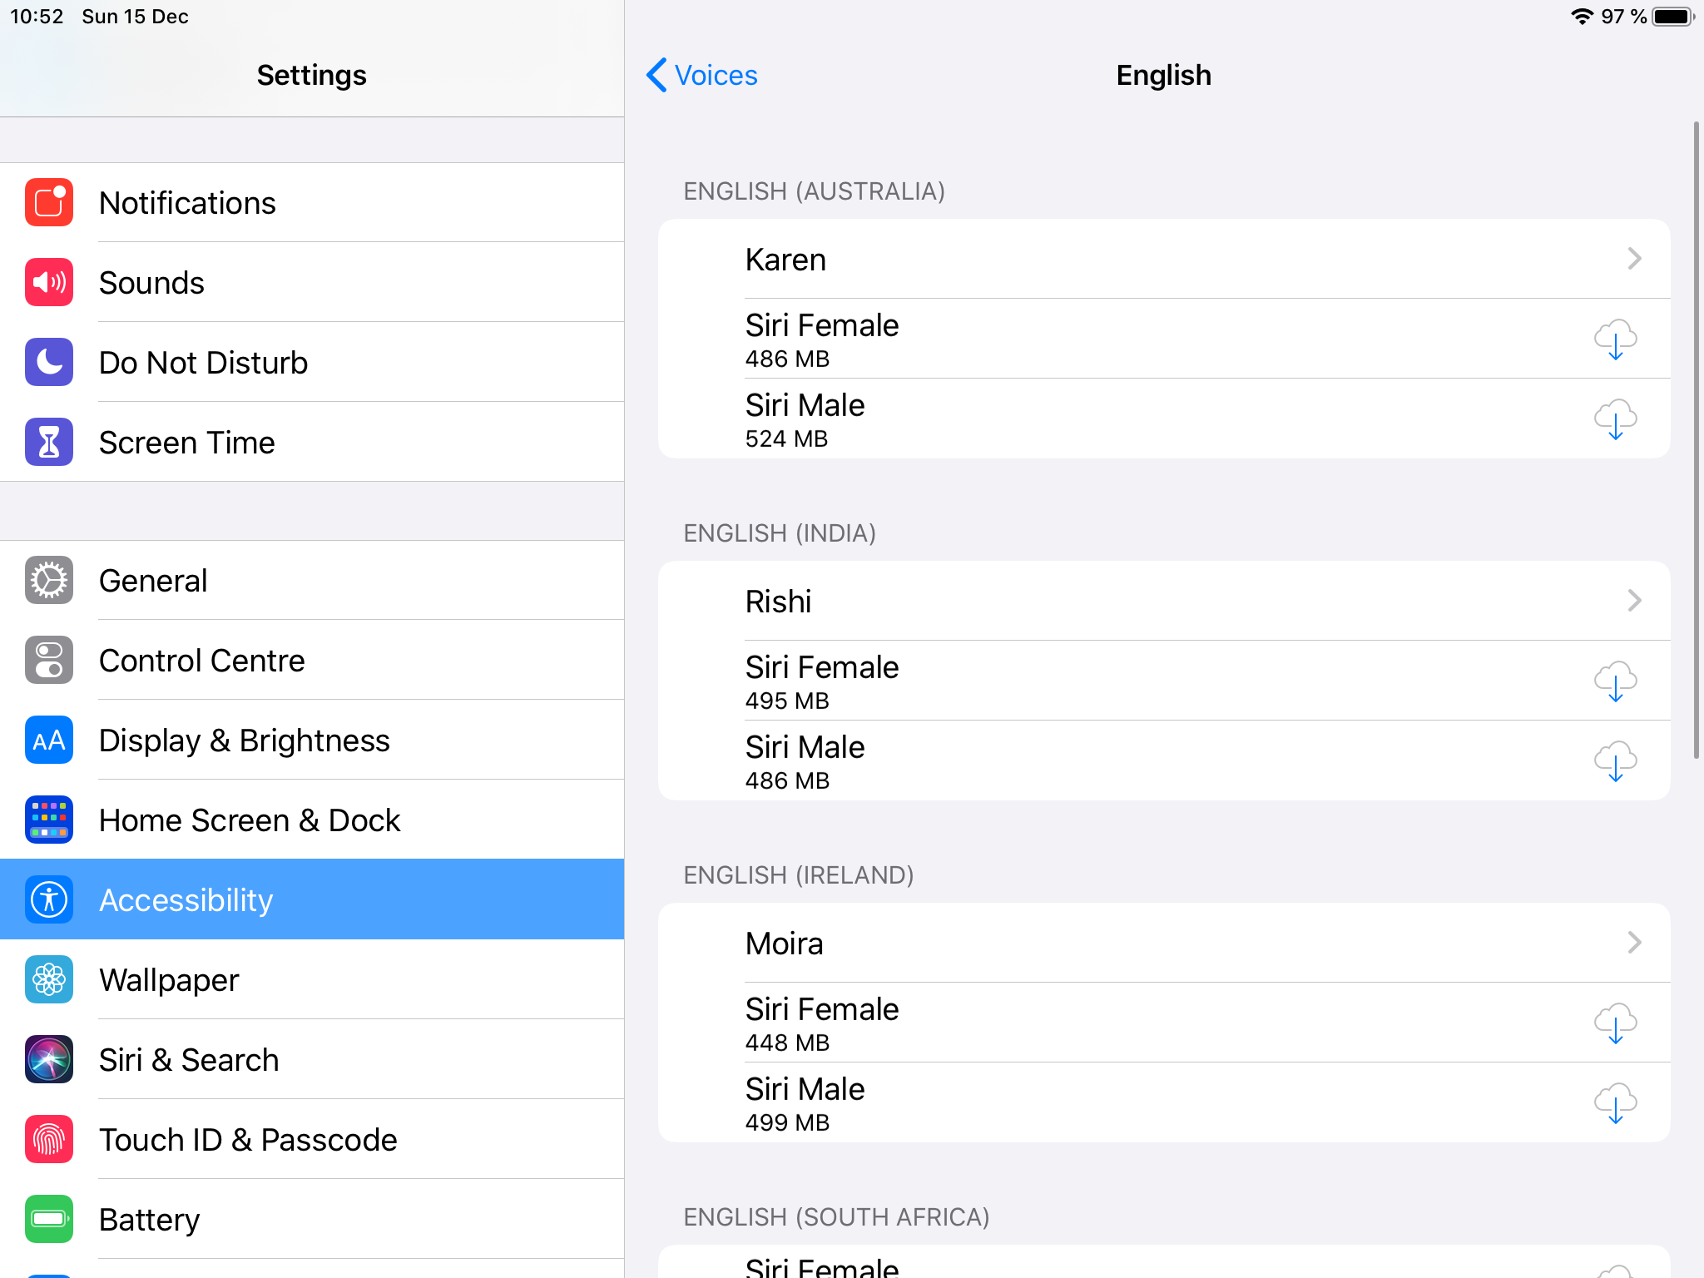Image resolution: width=1704 pixels, height=1278 pixels.
Task: Download India Siri Female 495 MB voice
Action: pyautogui.click(x=1615, y=681)
